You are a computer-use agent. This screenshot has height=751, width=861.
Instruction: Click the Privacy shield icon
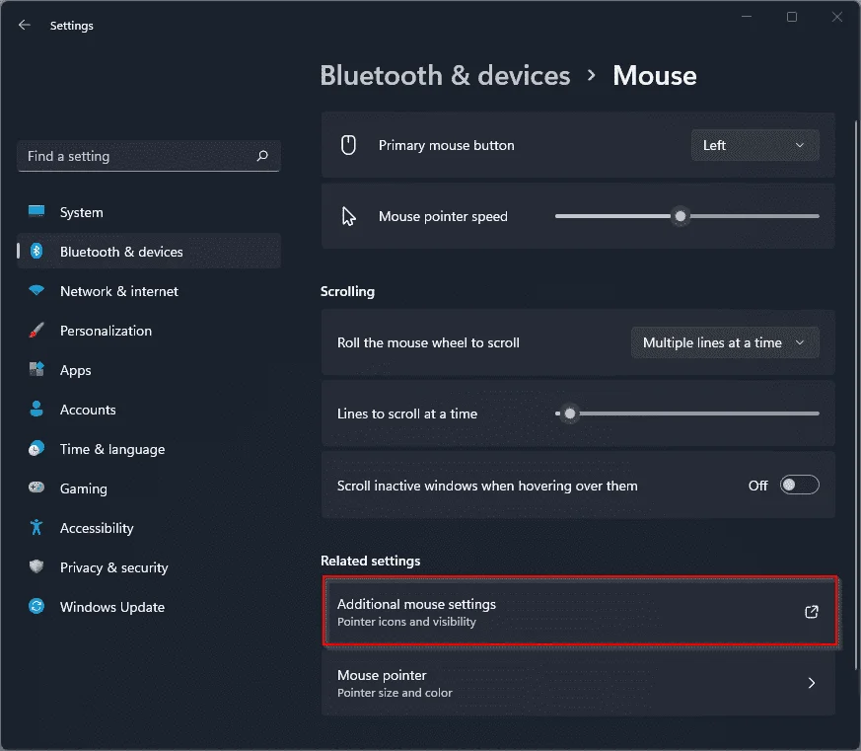[x=36, y=566]
